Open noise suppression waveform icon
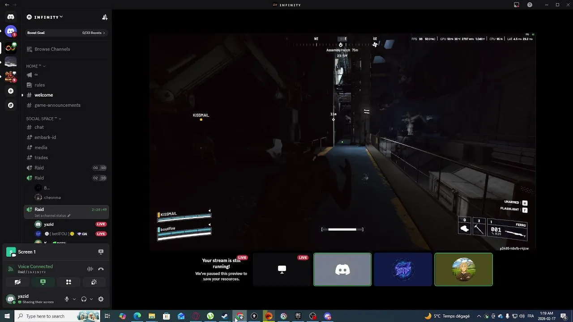This screenshot has height=322, width=573. [x=90, y=269]
